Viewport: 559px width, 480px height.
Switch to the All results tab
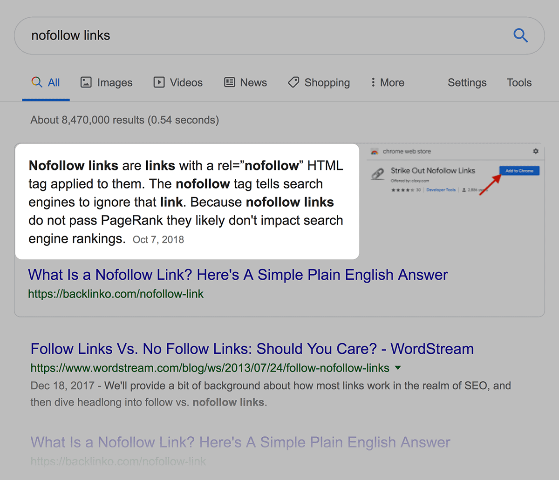tap(52, 82)
